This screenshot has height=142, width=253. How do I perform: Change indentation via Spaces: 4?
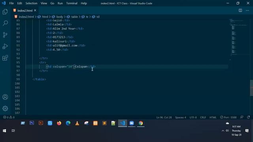click(x=181, y=118)
